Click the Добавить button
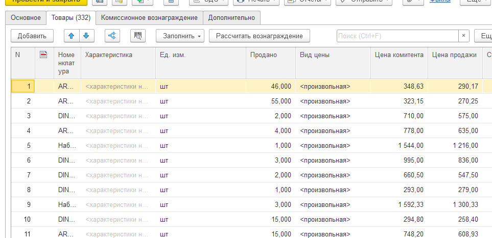 point(32,36)
